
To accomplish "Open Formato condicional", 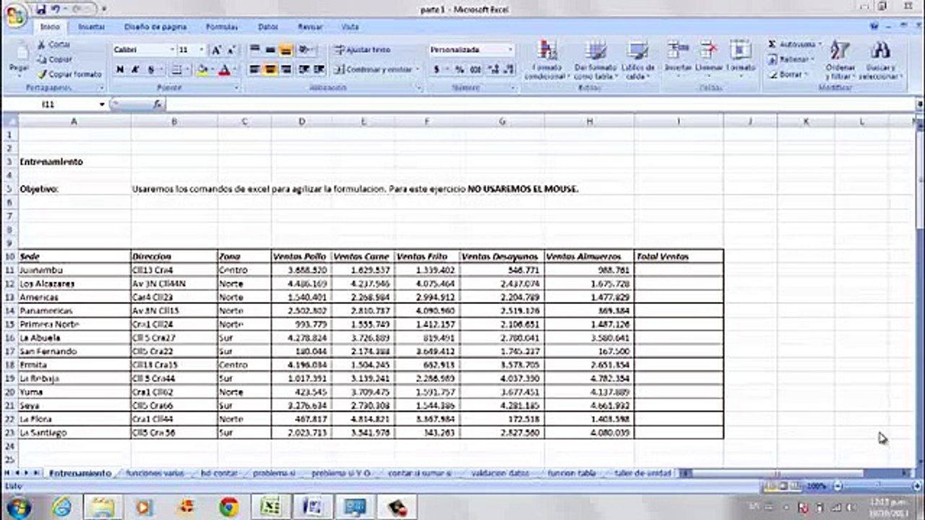I will click(x=548, y=59).
